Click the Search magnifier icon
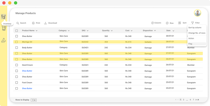This screenshot has height=106, width=210. 18,23
